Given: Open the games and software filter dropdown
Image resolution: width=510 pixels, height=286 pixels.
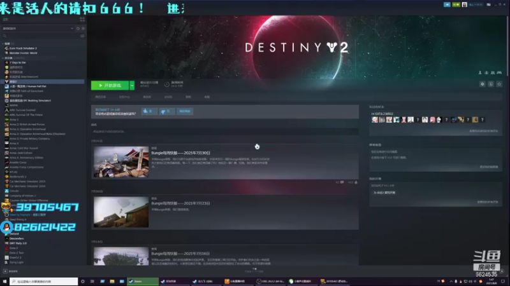Looking at the screenshot, I should 38,29.
